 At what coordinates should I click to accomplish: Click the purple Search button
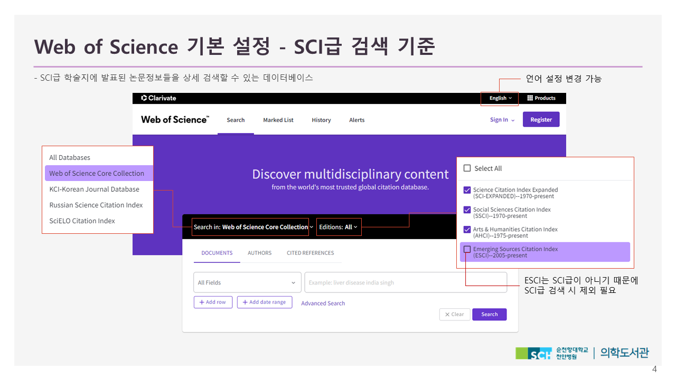click(x=490, y=315)
